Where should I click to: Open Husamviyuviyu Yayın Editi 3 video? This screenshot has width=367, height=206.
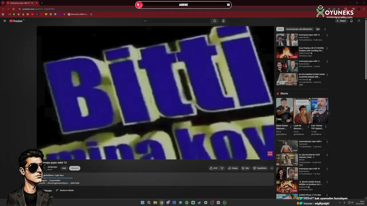tap(287, 146)
